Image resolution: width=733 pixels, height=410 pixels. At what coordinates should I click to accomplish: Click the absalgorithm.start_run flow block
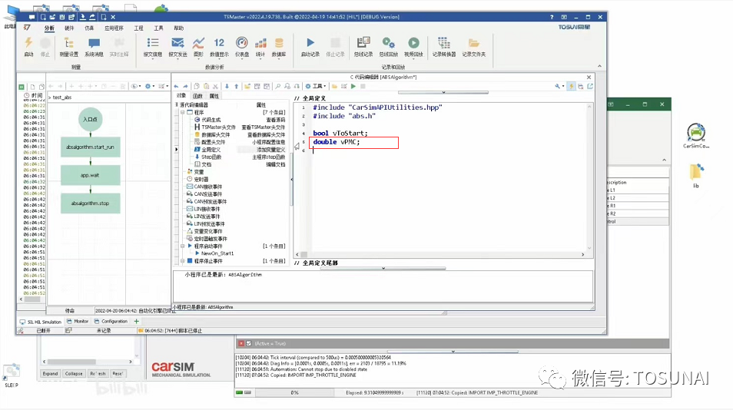pos(90,147)
